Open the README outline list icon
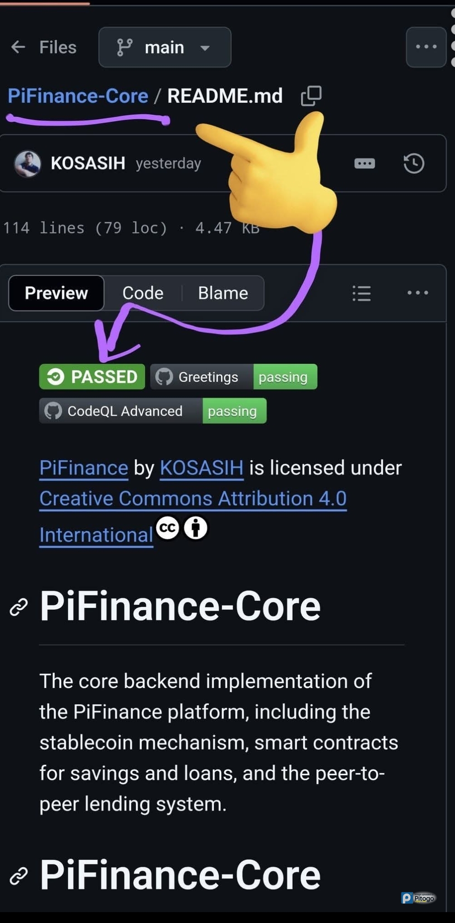The height and width of the screenshot is (923, 455). click(x=361, y=293)
